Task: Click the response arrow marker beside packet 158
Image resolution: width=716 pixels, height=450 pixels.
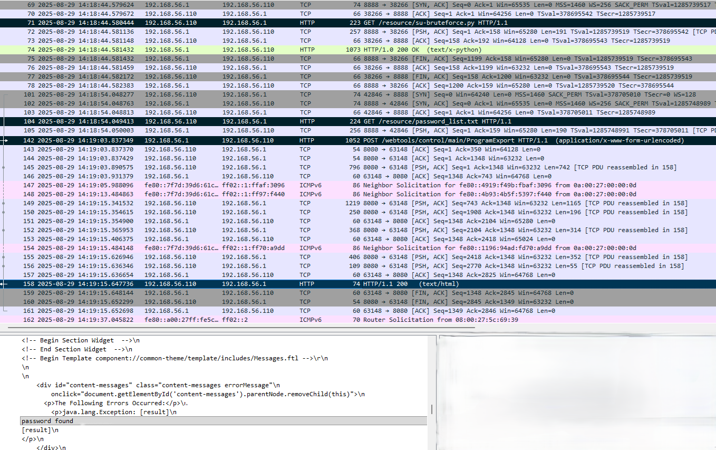Action: pyautogui.click(x=5, y=284)
